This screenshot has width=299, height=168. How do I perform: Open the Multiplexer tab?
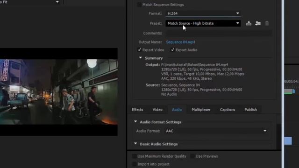point(201,110)
